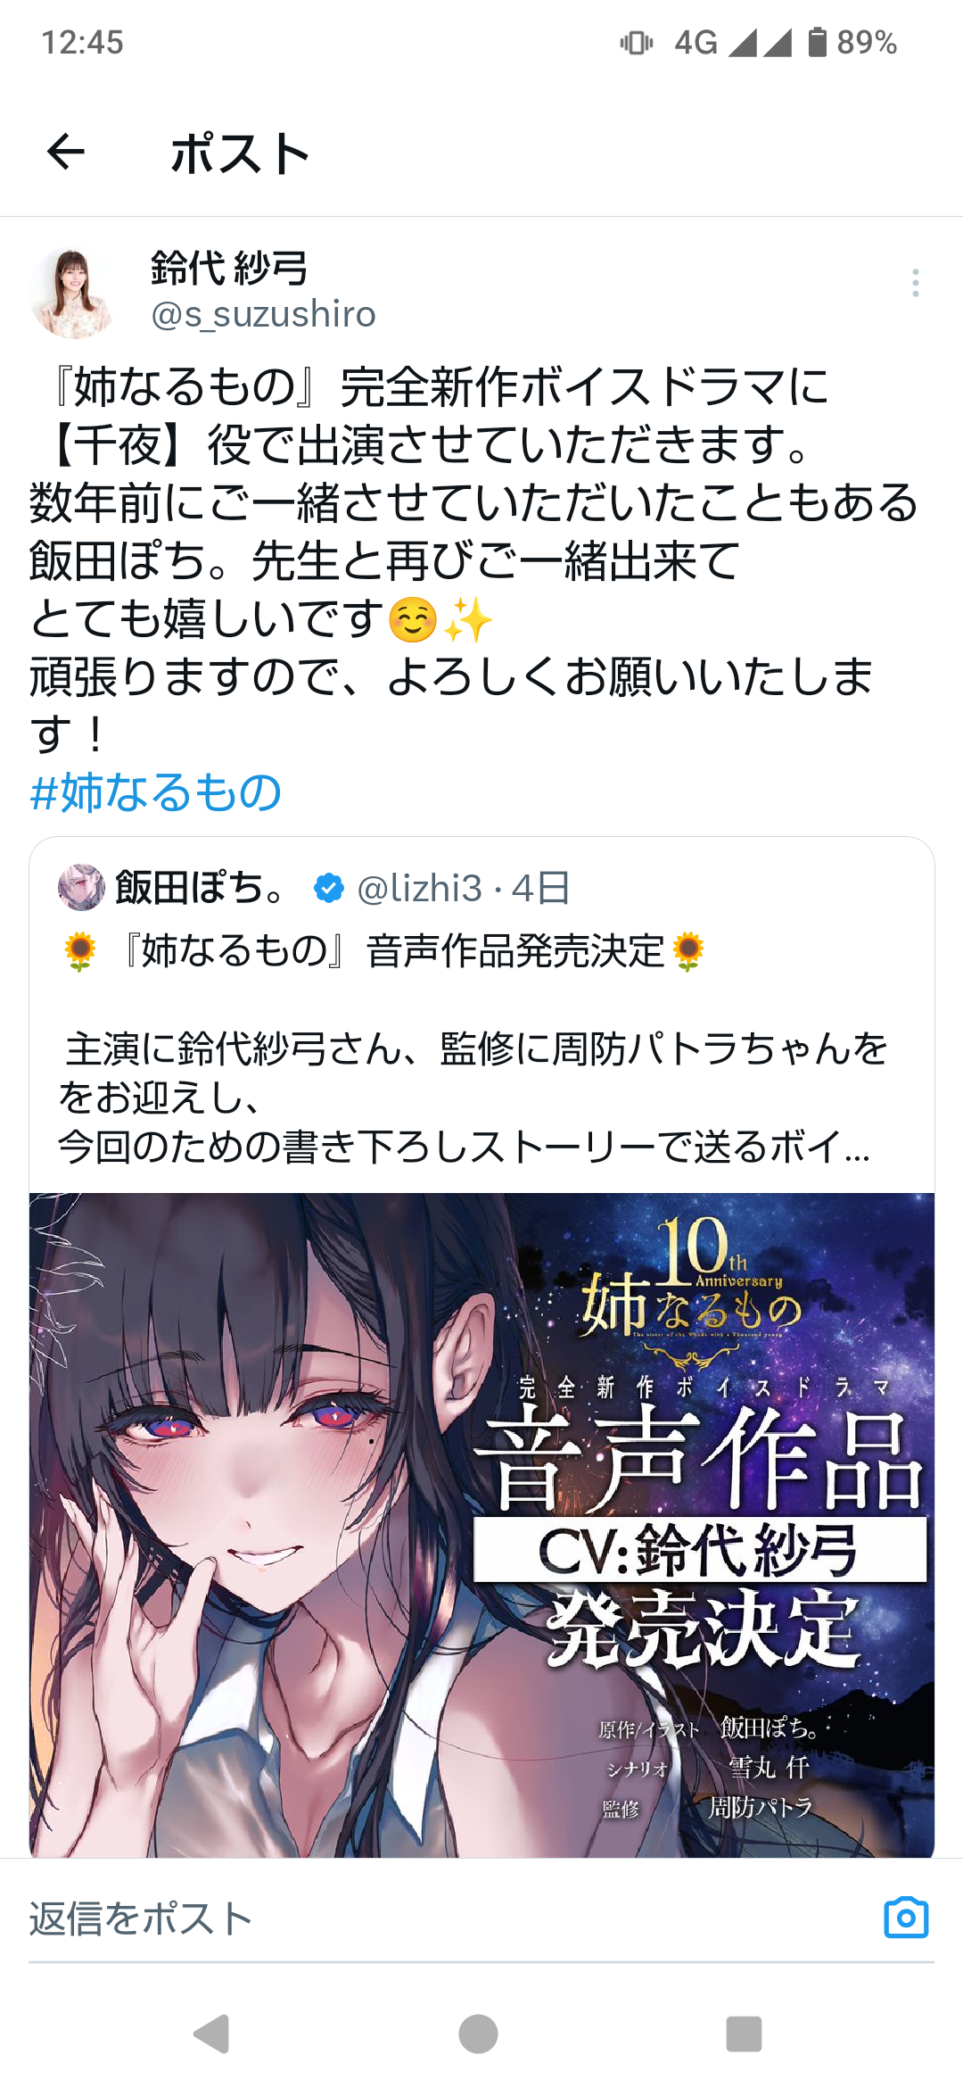Tap the Android recent apps square button
The width and height of the screenshot is (963, 2088).
pos(744,2034)
